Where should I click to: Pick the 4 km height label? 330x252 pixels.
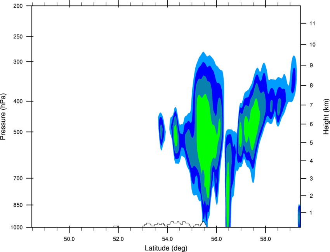(x=311, y=161)
